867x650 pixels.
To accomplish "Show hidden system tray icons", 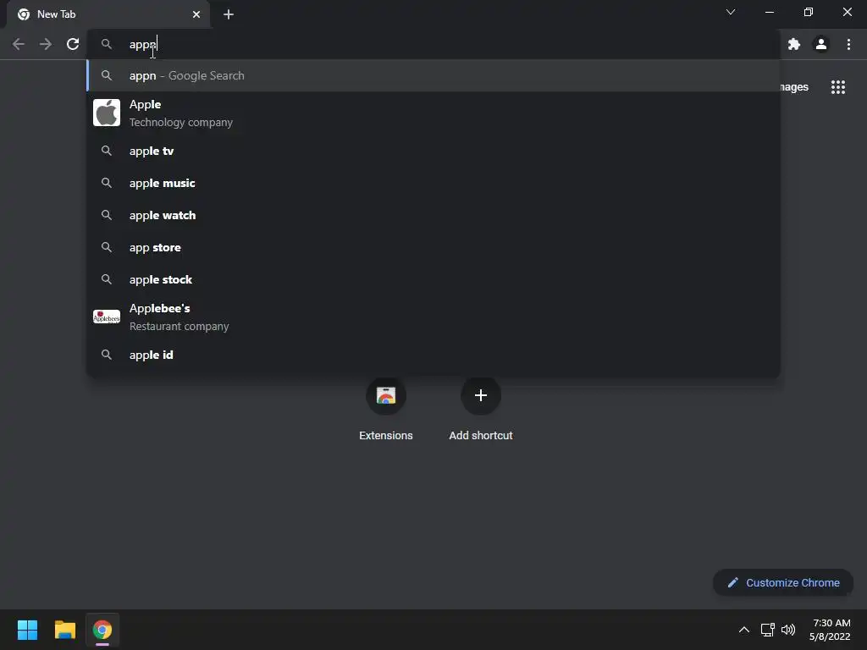I will tap(744, 630).
